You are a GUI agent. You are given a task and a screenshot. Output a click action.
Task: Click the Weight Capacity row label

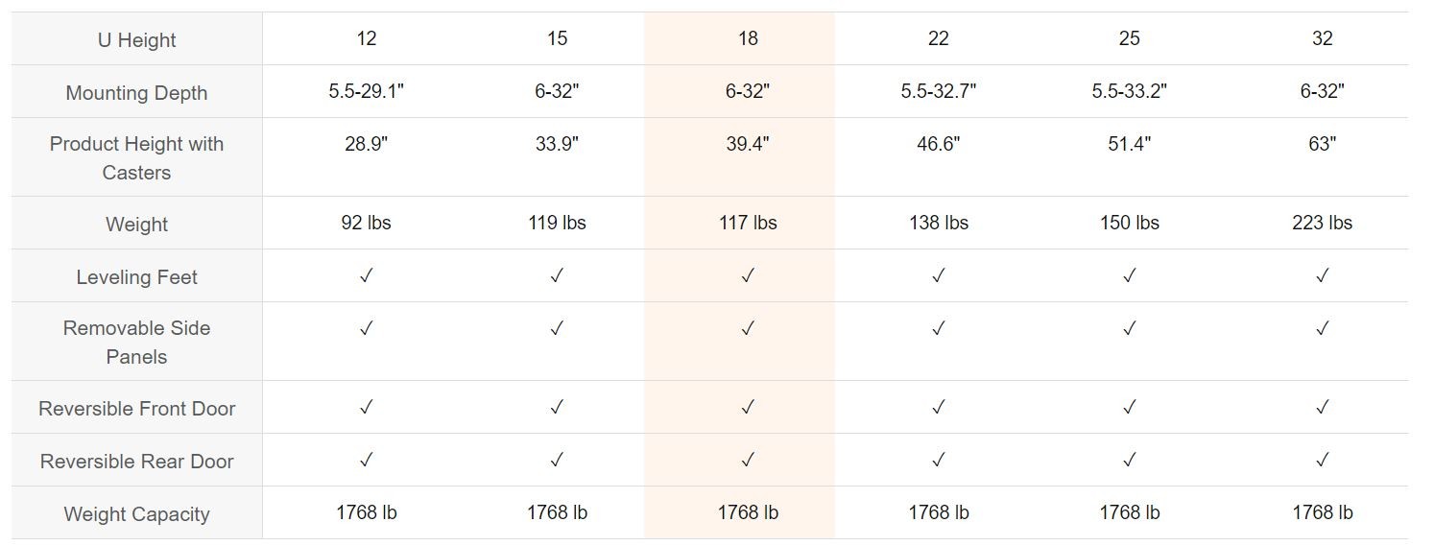coord(136,514)
